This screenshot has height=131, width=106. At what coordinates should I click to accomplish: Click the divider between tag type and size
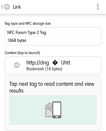53,36
